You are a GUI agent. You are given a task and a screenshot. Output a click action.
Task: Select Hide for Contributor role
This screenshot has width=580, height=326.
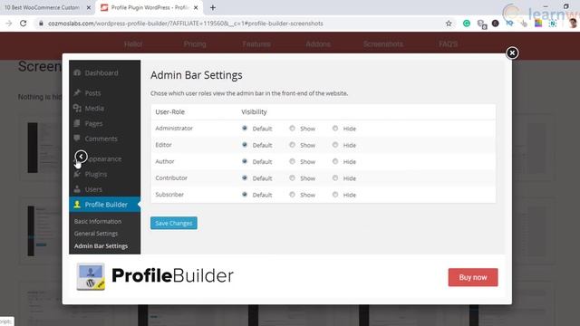click(335, 177)
